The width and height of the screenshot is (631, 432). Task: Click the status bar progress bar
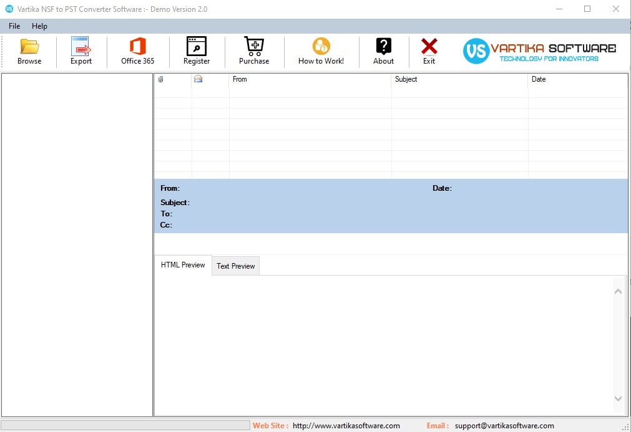coord(125,425)
